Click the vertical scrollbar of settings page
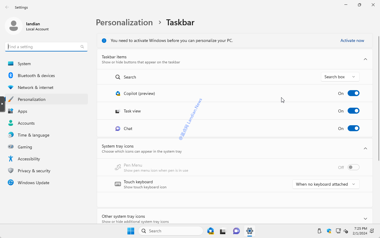The image size is (380, 238). 379,98
